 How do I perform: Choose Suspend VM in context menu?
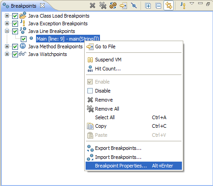[x=134, y=60]
